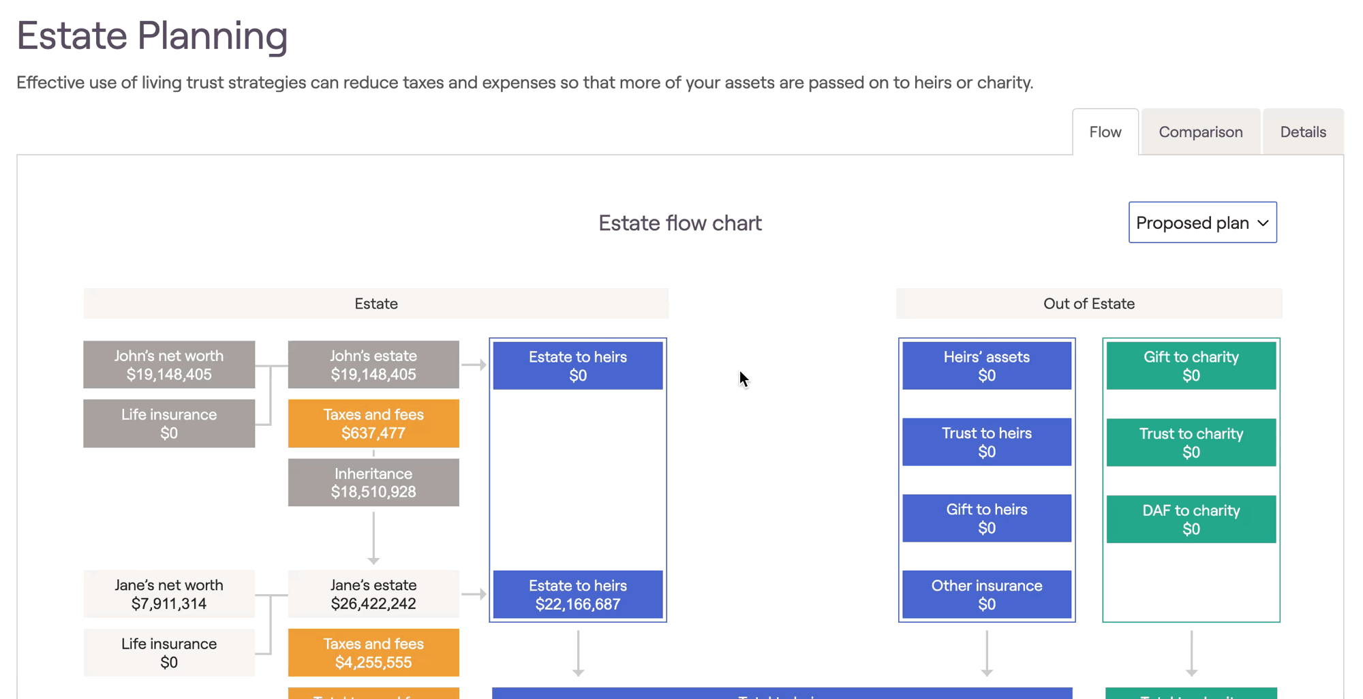The width and height of the screenshot is (1363, 699).
Task: Open the Proposed plan dropdown
Action: pyautogui.click(x=1202, y=223)
